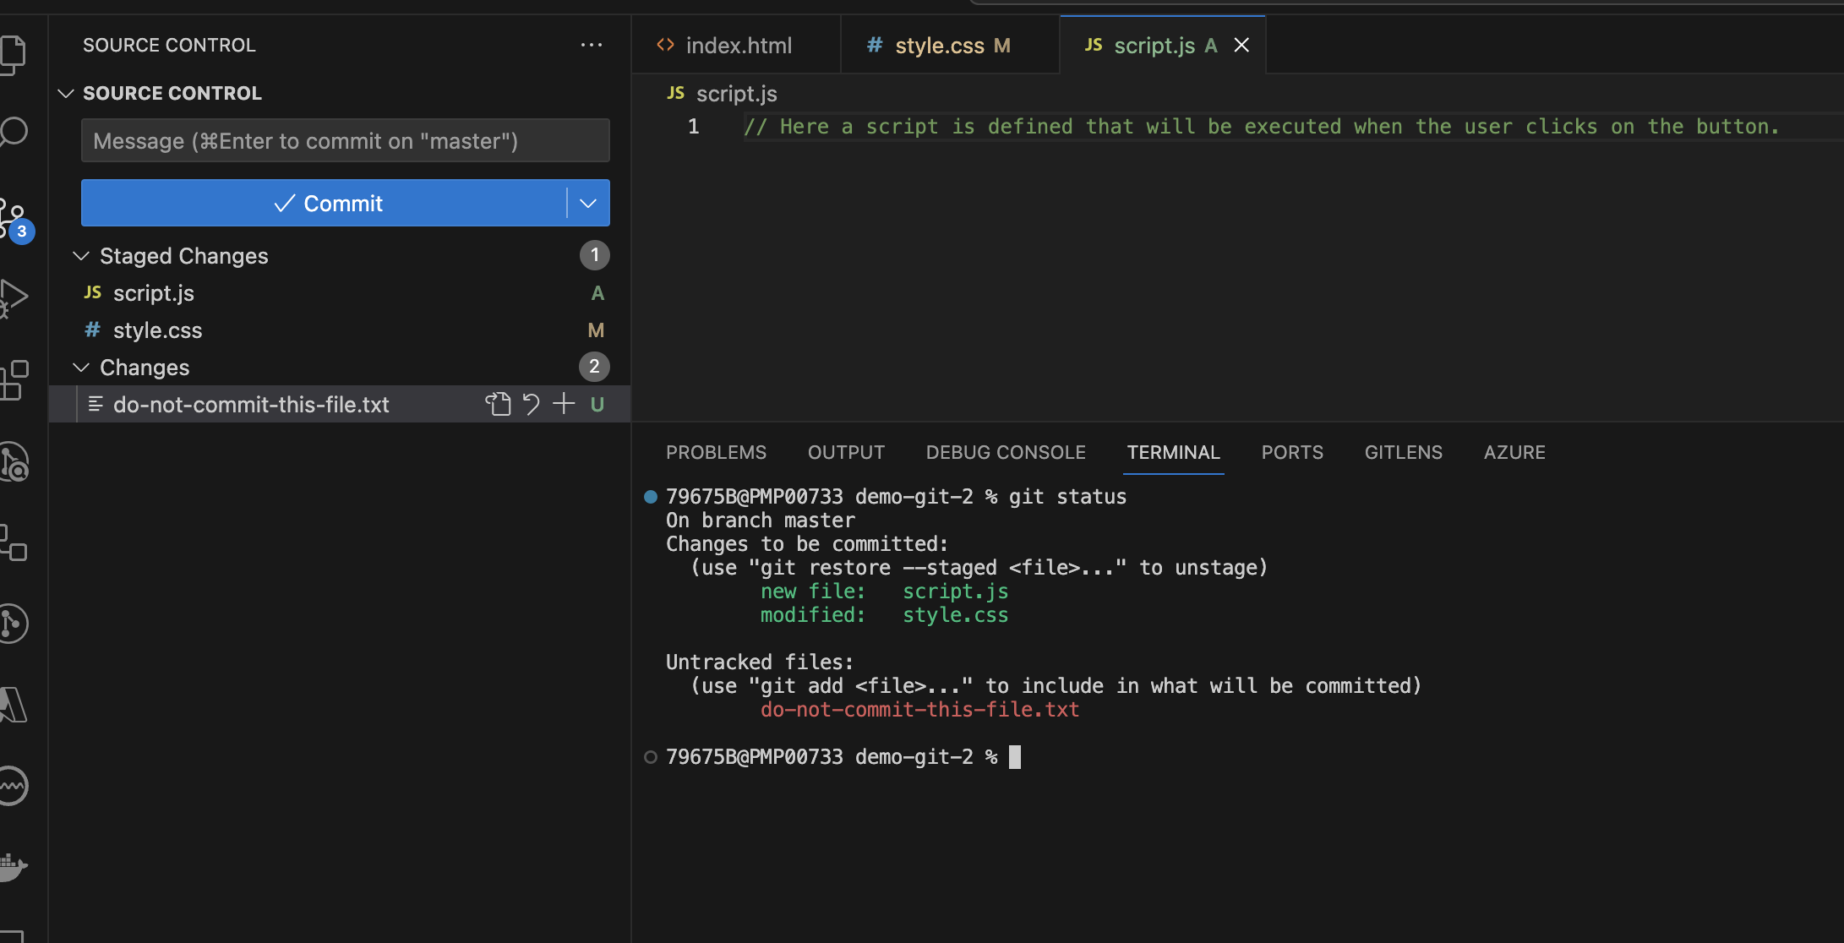The width and height of the screenshot is (1844, 943).
Task: Open the GITLENS panel tab
Action: click(1403, 452)
